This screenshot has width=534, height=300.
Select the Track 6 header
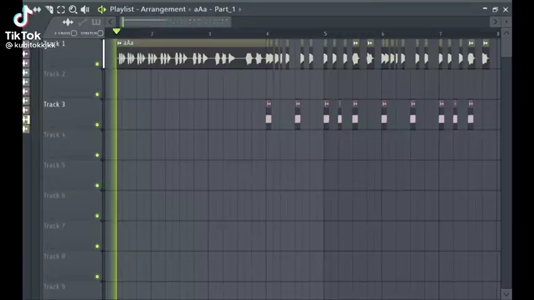pos(73,206)
